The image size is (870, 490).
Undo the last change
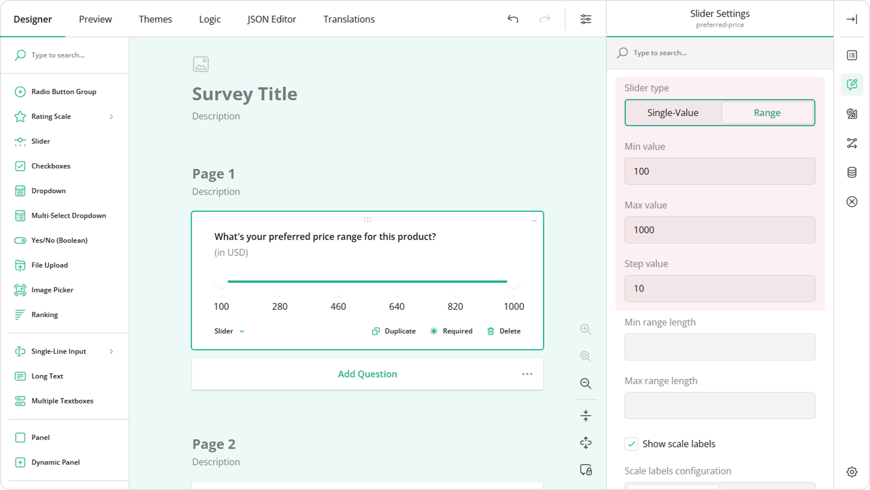513,19
